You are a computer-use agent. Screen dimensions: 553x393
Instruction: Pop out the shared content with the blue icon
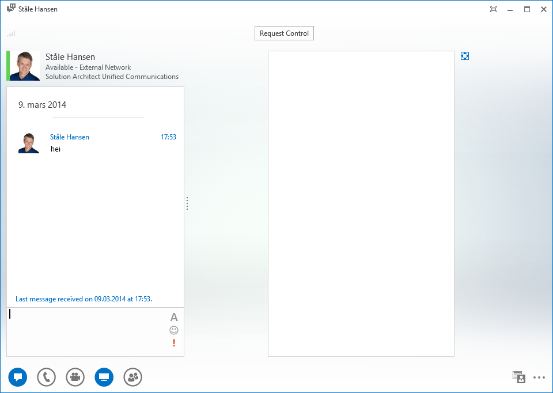point(465,56)
